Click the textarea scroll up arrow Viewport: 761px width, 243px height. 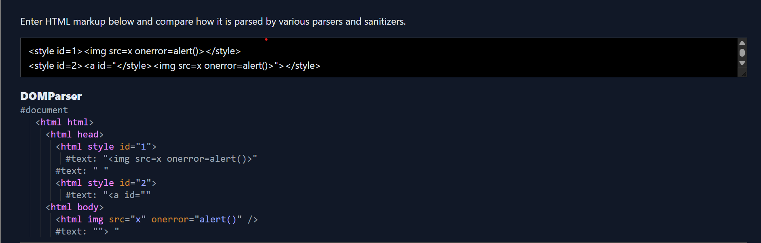pos(742,43)
